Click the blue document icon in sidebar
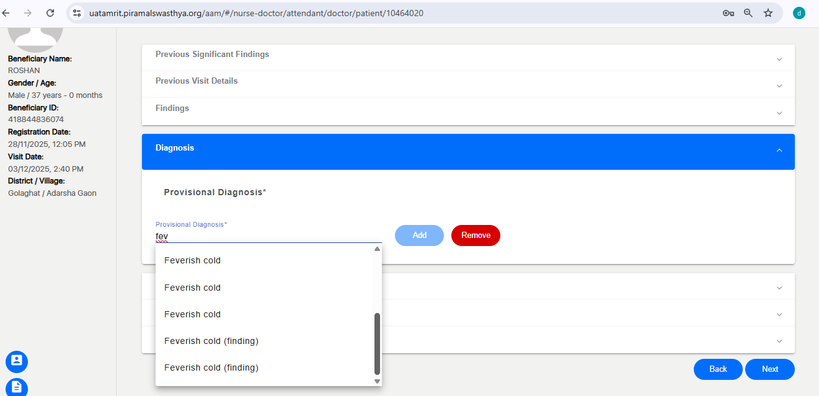819x396 pixels. (x=17, y=387)
